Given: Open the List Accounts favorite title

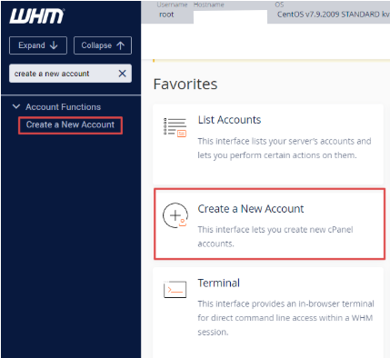Looking at the screenshot, I should [x=229, y=120].
